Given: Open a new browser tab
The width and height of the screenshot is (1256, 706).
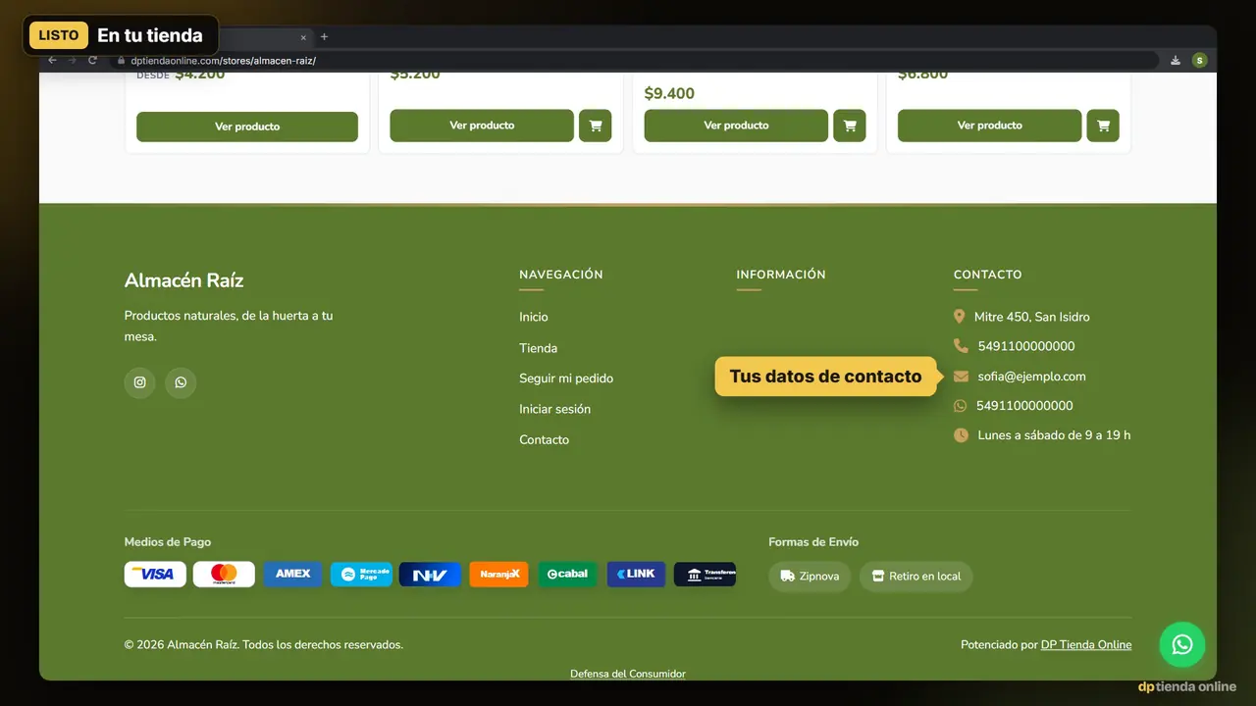Looking at the screenshot, I should 324,37.
